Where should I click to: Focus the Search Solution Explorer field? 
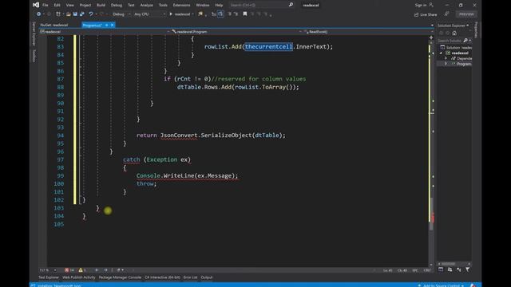click(450, 41)
